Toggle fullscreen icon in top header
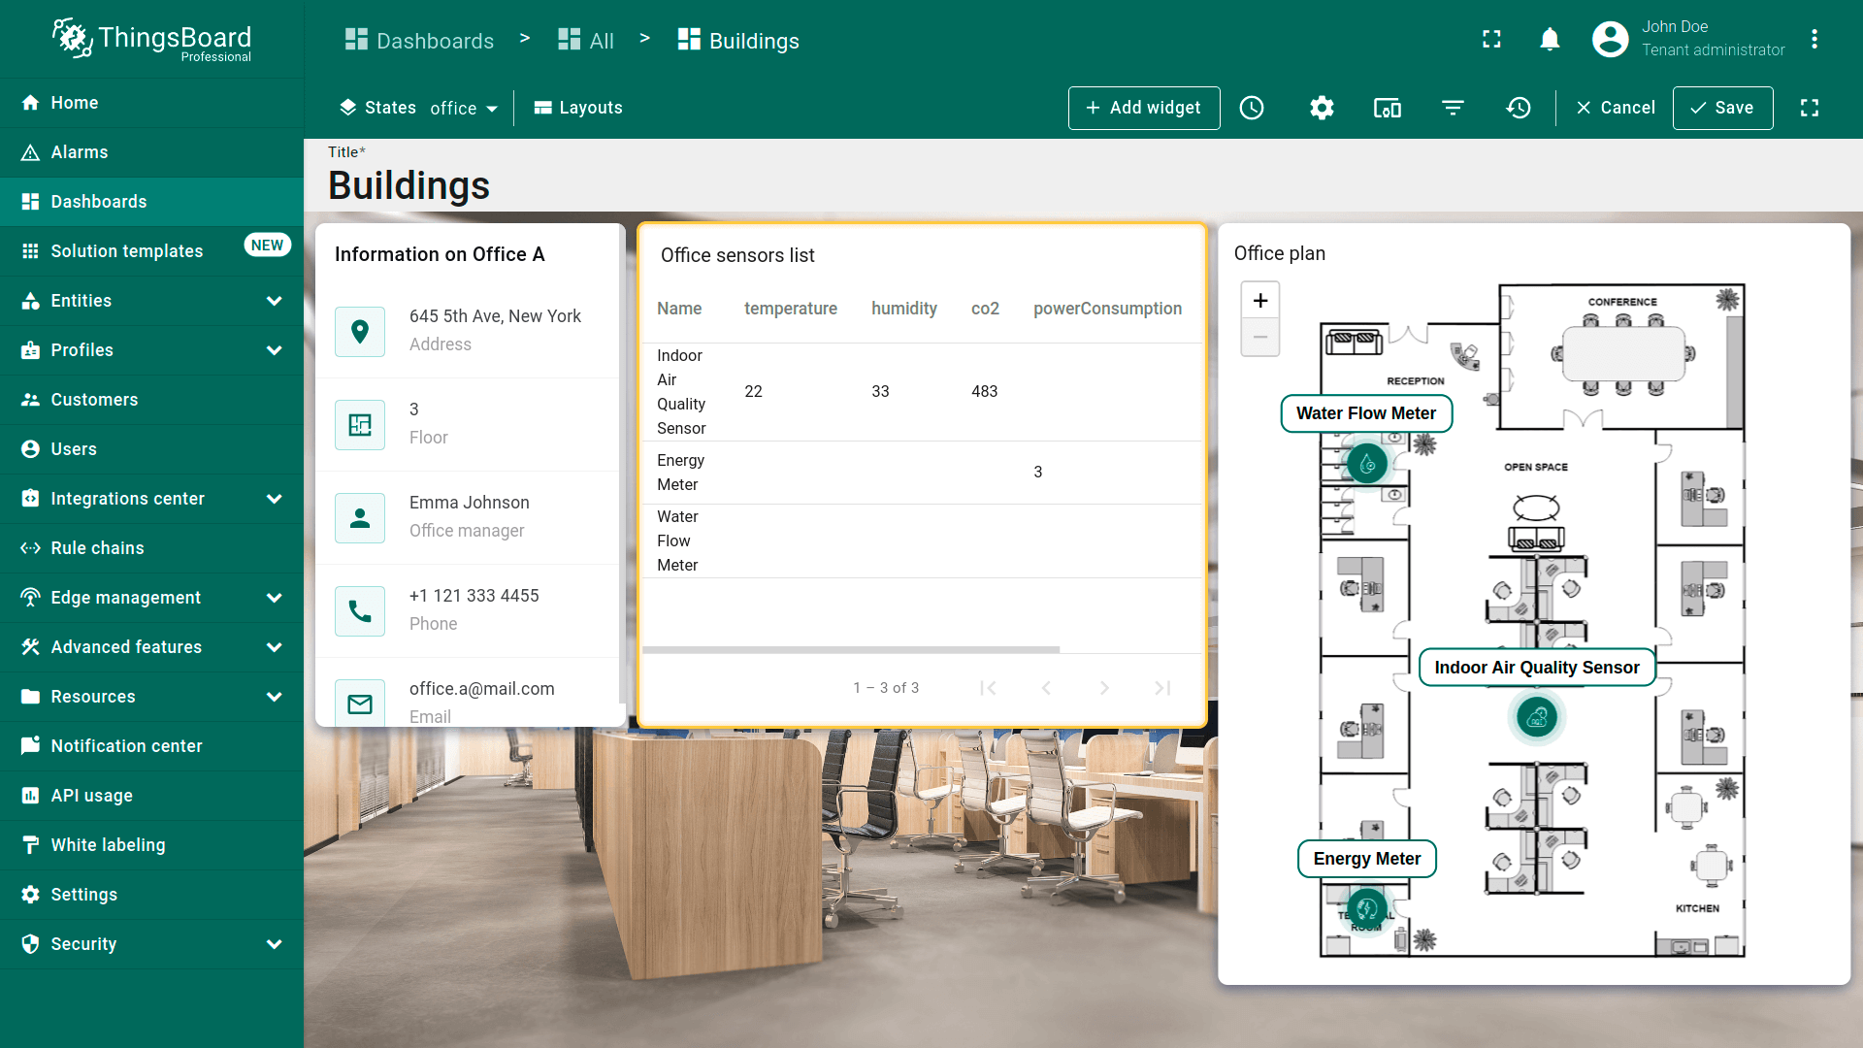Image resolution: width=1863 pixels, height=1048 pixels. click(1491, 39)
